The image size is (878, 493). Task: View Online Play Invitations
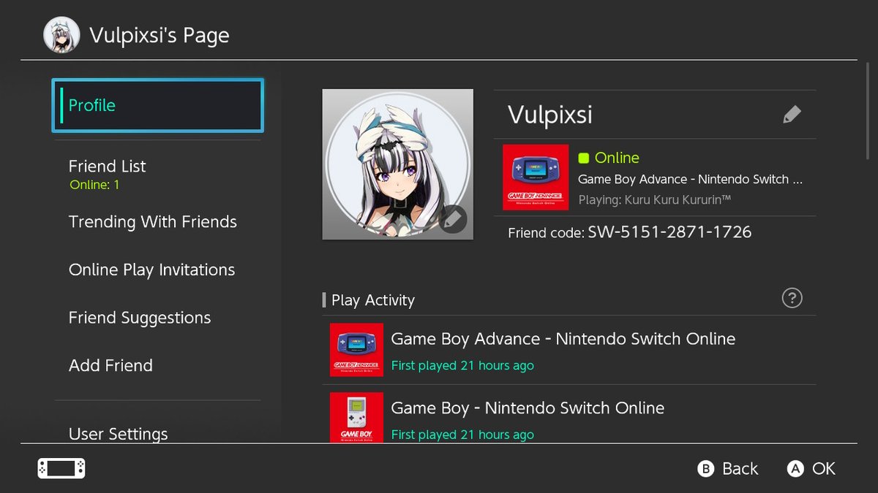coord(151,270)
